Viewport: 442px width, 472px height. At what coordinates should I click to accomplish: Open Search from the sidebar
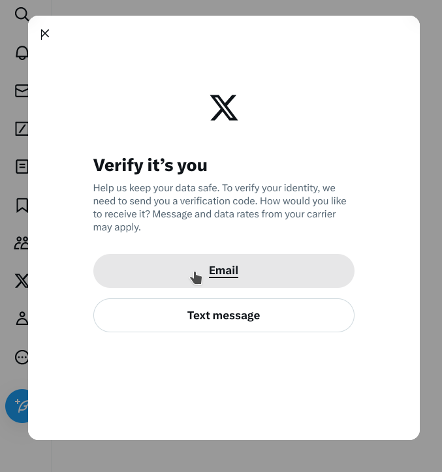(21, 14)
